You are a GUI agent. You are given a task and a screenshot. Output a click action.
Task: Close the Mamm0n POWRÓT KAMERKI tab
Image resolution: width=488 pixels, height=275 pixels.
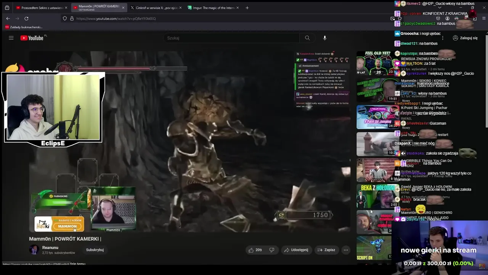[x=123, y=8]
